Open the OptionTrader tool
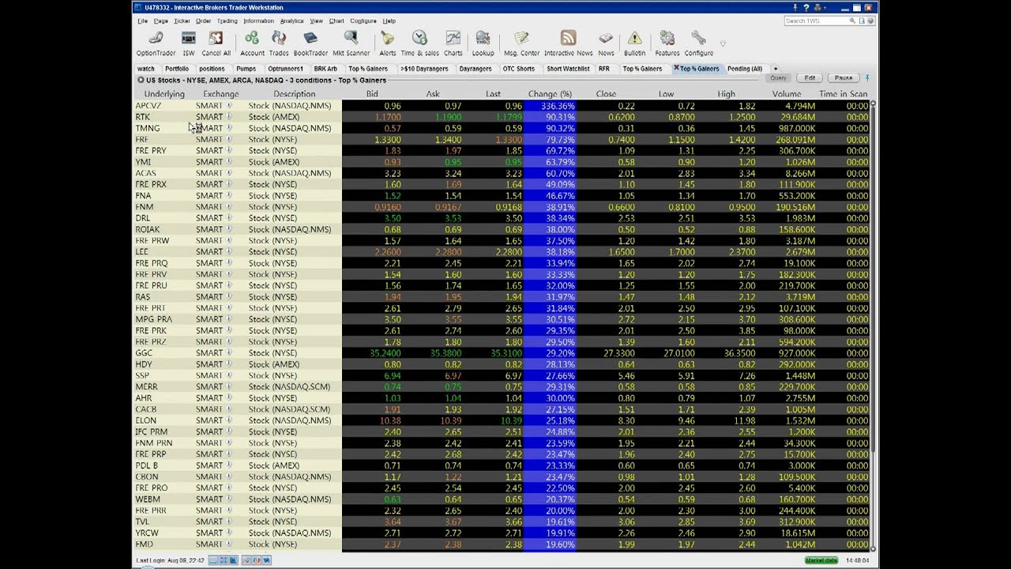 point(156,43)
